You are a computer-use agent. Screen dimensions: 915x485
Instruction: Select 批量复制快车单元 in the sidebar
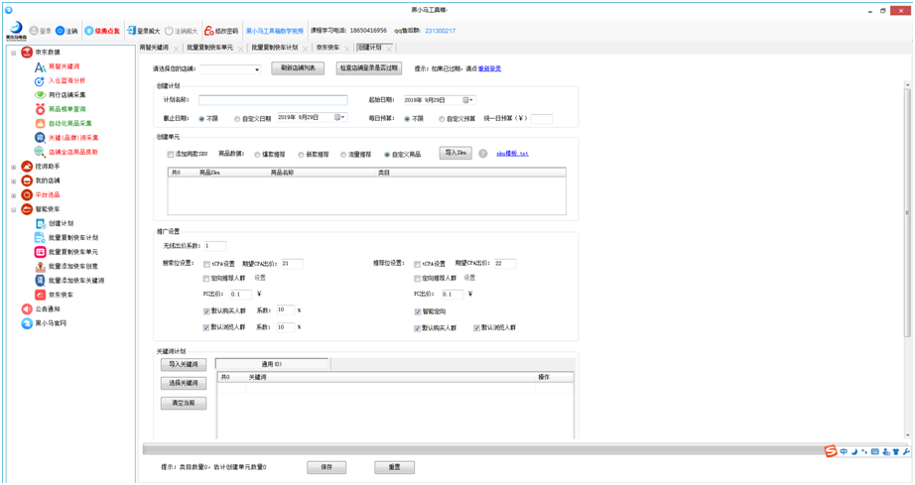click(73, 252)
